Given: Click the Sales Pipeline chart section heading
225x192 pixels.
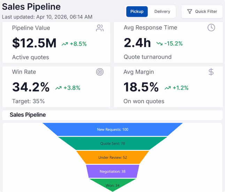Looking at the screenshot, I should click(28, 115).
